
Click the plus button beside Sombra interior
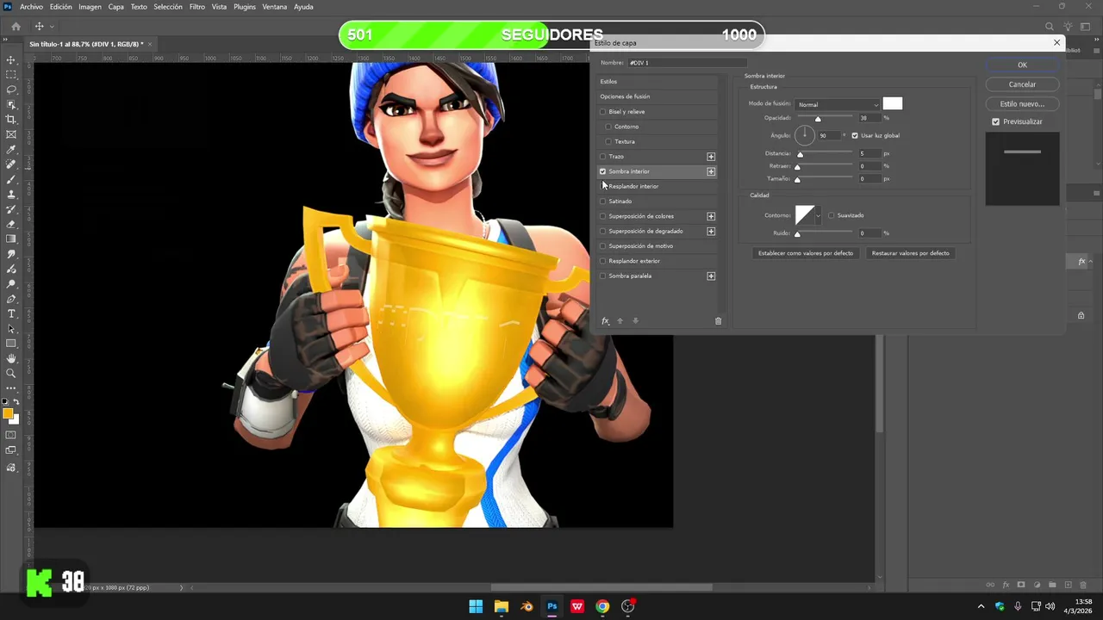click(x=711, y=171)
